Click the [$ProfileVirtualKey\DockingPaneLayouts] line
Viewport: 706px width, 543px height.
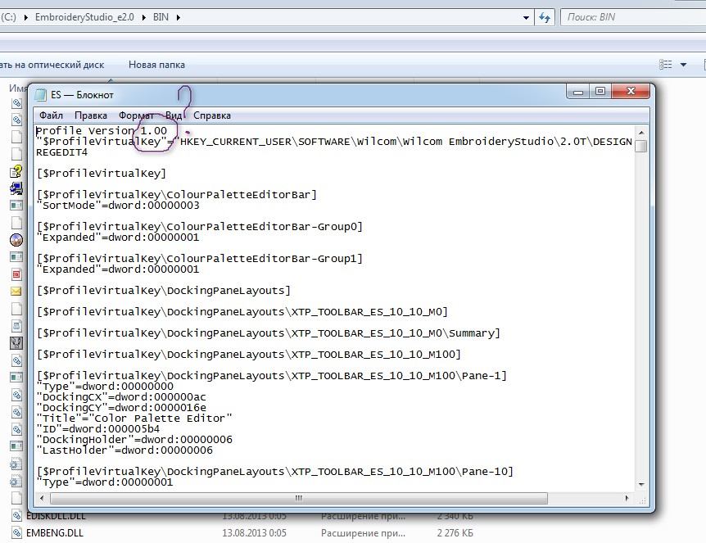(x=164, y=291)
